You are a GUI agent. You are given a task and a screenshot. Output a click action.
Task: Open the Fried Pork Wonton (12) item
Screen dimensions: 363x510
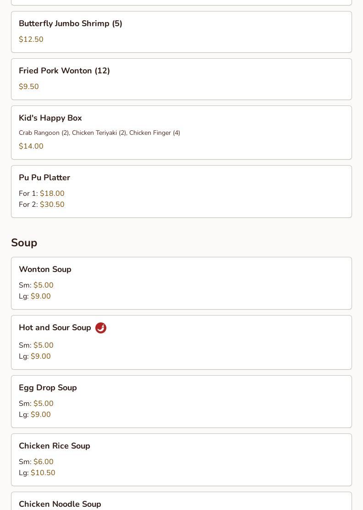point(64,71)
